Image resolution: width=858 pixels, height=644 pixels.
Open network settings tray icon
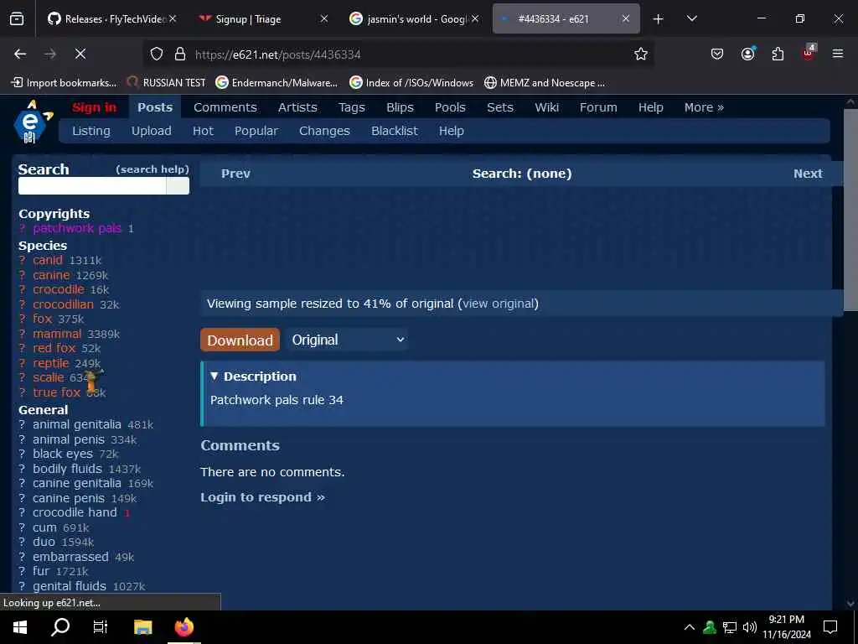point(730,627)
